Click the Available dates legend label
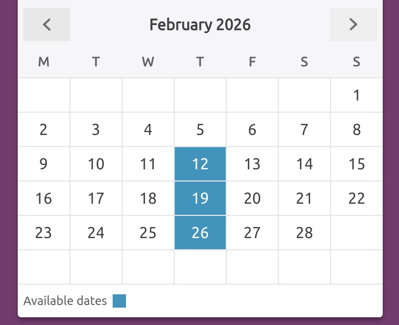The height and width of the screenshot is (325, 399). 65,301
